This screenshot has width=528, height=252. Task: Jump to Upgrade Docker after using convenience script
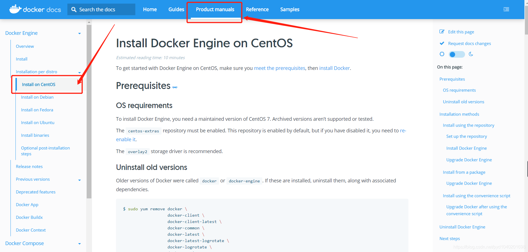point(477,210)
